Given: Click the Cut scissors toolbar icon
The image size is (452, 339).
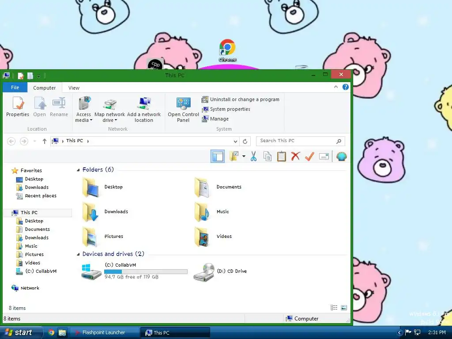Looking at the screenshot, I should (253, 157).
